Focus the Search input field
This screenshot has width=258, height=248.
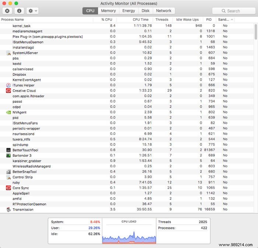click(x=234, y=11)
